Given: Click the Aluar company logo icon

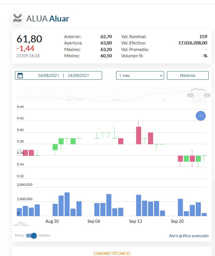Looking at the screenshot, I should [18, 18].
